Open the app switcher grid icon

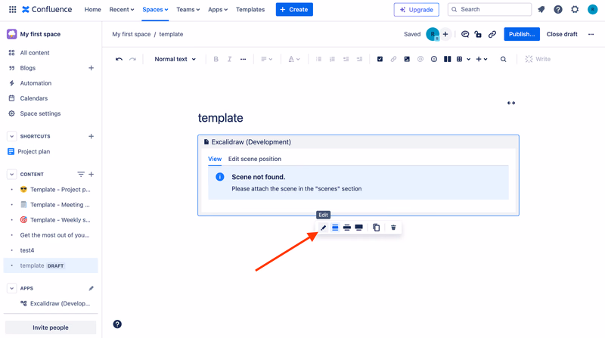[12, 9]
